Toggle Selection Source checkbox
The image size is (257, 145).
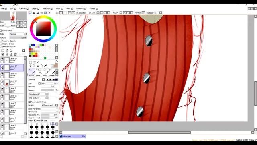1,46
